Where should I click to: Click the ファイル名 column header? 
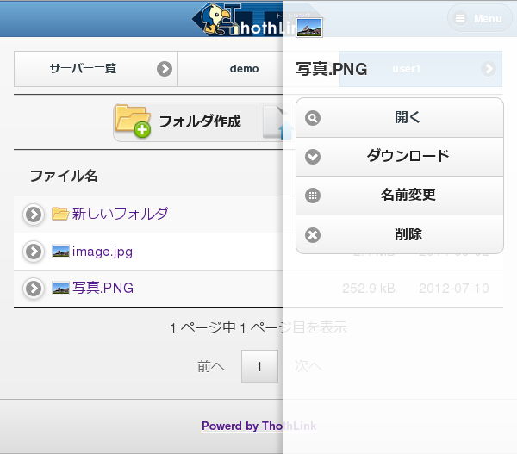tap(64, 176)
